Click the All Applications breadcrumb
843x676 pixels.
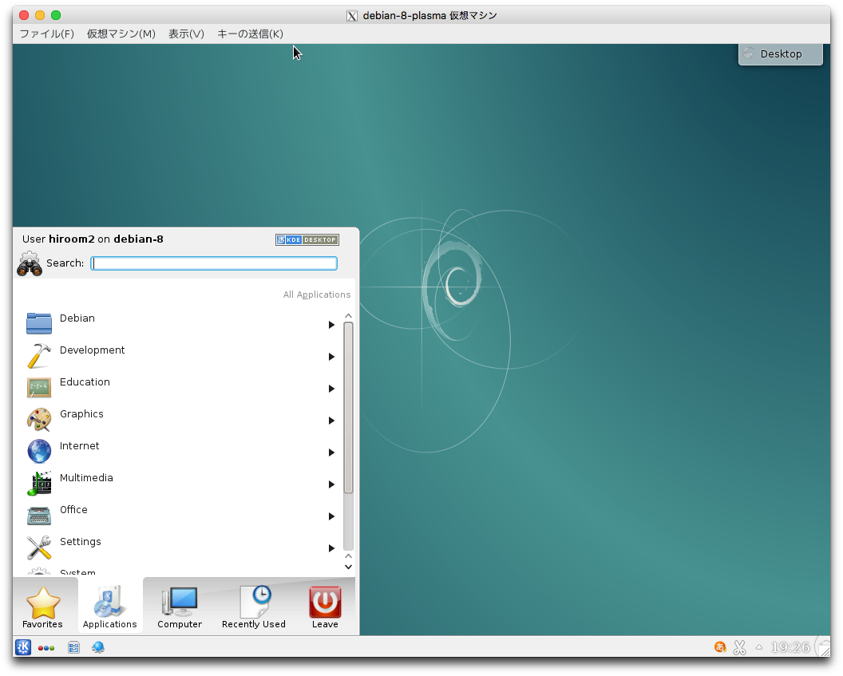pyautogui.click(x=317, y=295)
